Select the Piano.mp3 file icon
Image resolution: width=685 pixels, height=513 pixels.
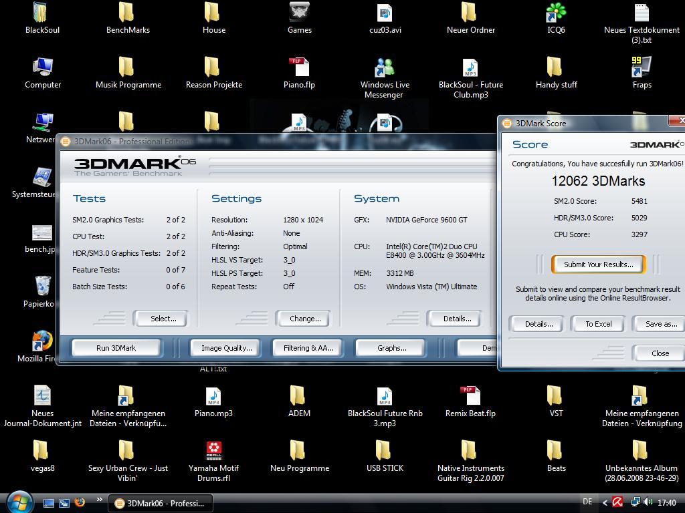(x=213, y=401)
